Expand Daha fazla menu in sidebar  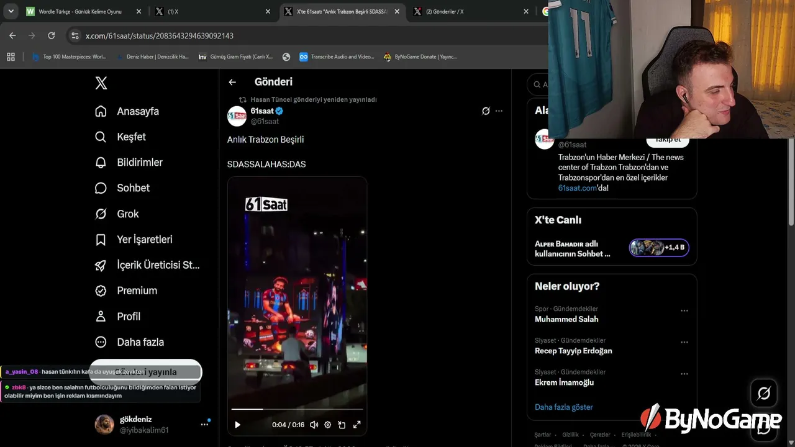(129, 342)
